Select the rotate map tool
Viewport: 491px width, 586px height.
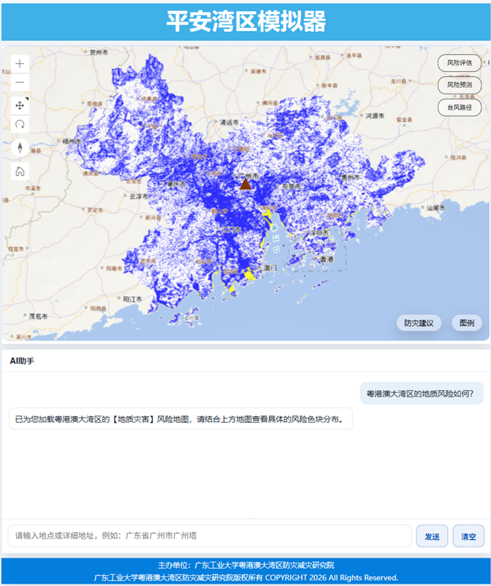(x=20, y=124)
